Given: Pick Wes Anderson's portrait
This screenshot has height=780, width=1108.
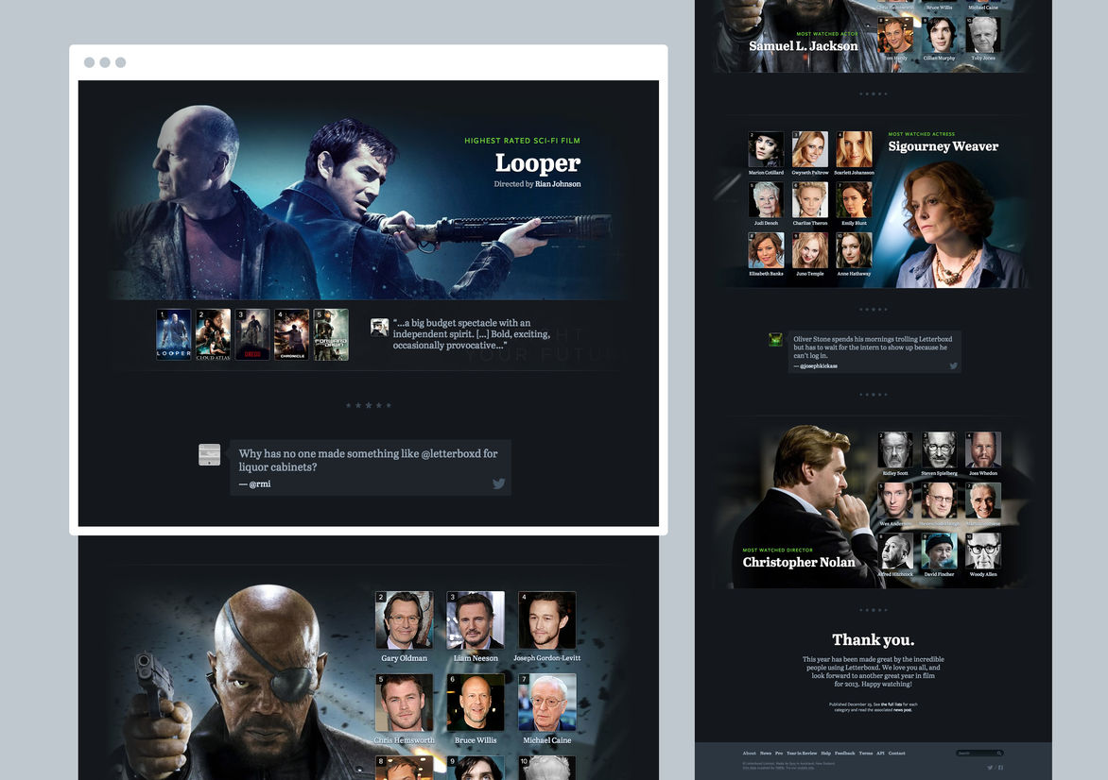Looking at the screenshot, I should pyautogui.click(x=895, y=500).
